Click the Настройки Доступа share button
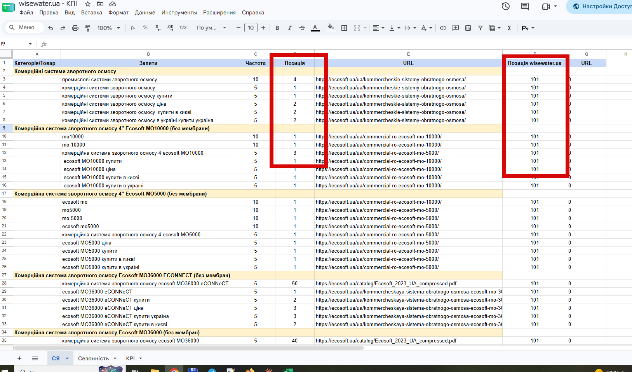 point(601,6)
